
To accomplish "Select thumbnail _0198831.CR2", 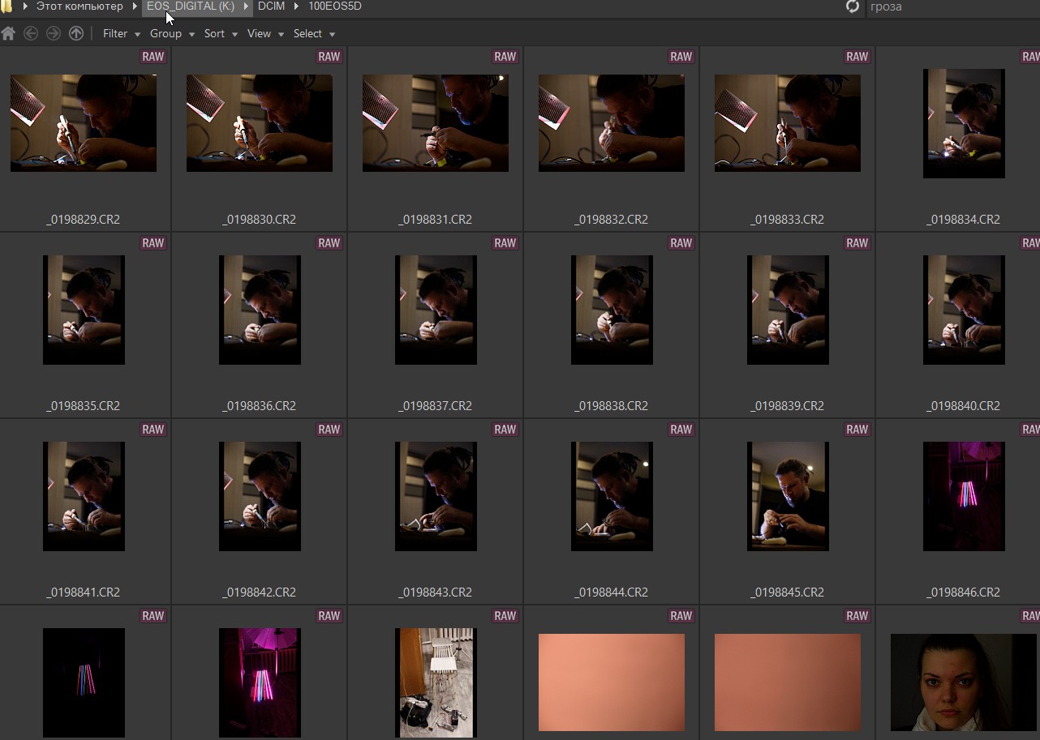I will (436, 123).
